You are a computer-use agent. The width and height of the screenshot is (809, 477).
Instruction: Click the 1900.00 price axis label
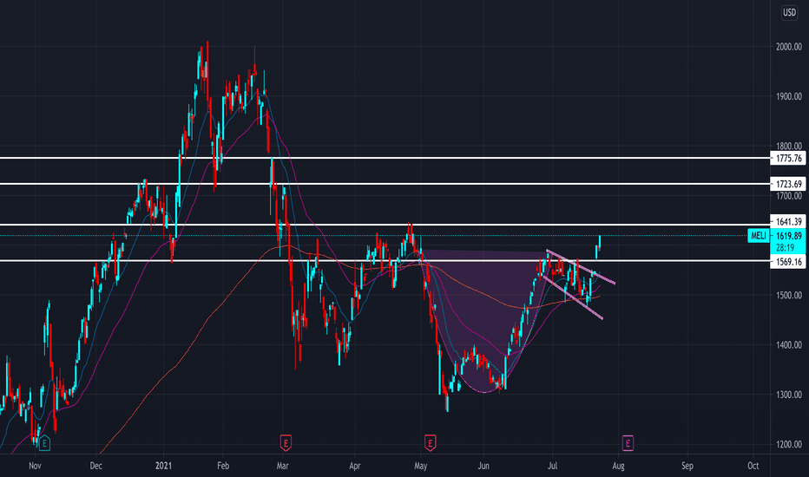pos(789,96)
